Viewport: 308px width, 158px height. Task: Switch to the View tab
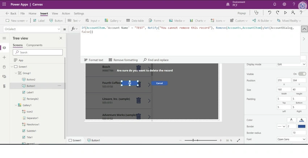[55, 13]
